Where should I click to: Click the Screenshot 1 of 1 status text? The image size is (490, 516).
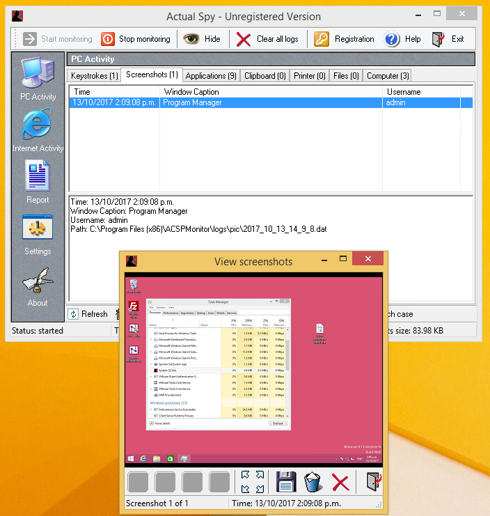click(157, 503)
